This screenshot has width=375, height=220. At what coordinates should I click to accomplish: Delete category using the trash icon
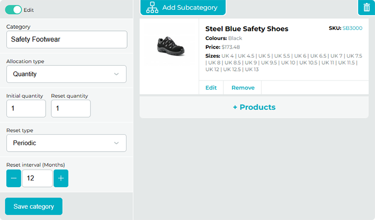tap(366, 8)
